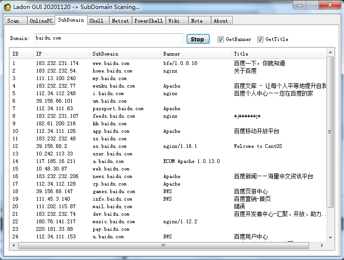
Task: Select the um.baidu.com entry
Action: pyautogui.click(x=168, y=101)
